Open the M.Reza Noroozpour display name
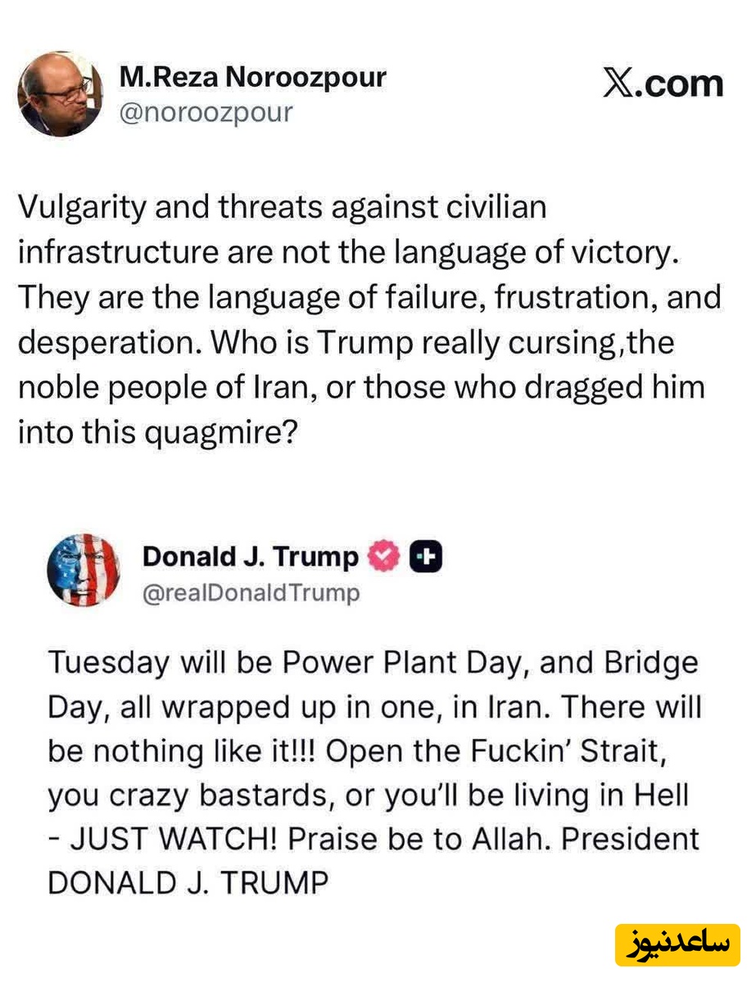Viewport: 756px width, 982px height. click(x=252, y=78)
